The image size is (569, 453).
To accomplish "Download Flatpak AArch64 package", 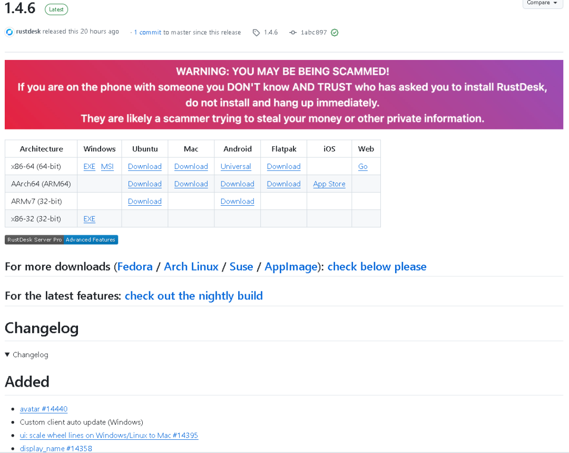I will tap(284, 184).
